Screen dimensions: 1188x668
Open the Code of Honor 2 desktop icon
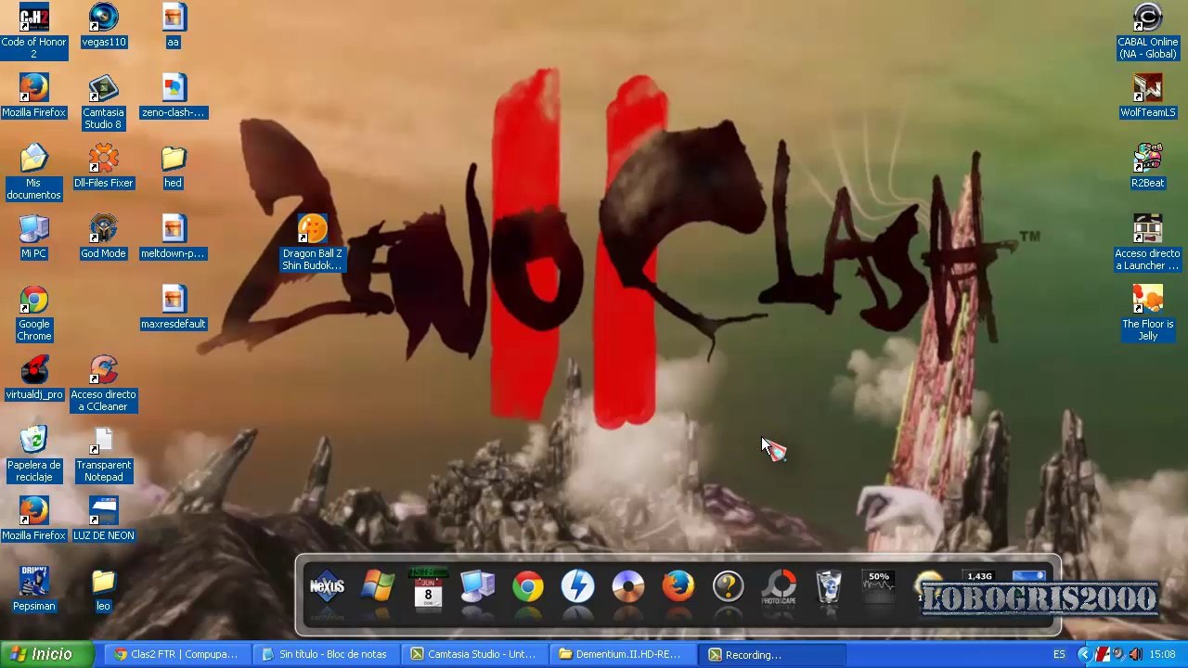pyautogui.click(x=33, y=31)
